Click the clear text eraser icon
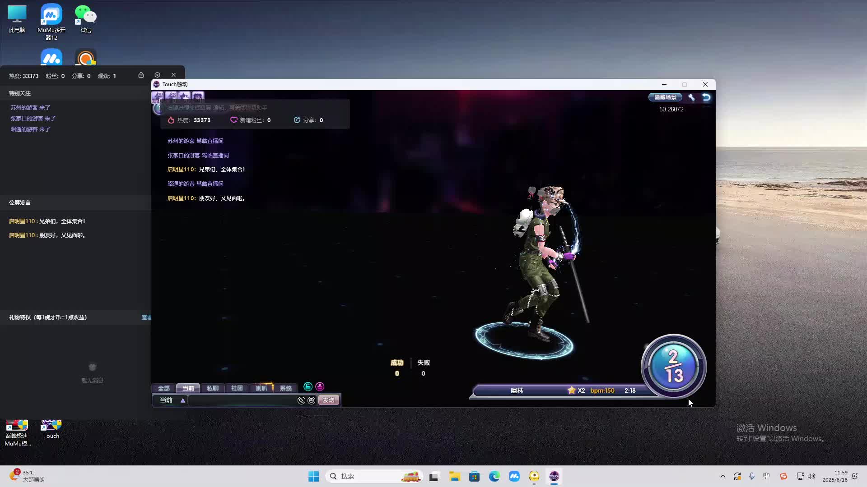Image resolution: width=867 pixels, height=487 pixels. (x=301, y=400)
